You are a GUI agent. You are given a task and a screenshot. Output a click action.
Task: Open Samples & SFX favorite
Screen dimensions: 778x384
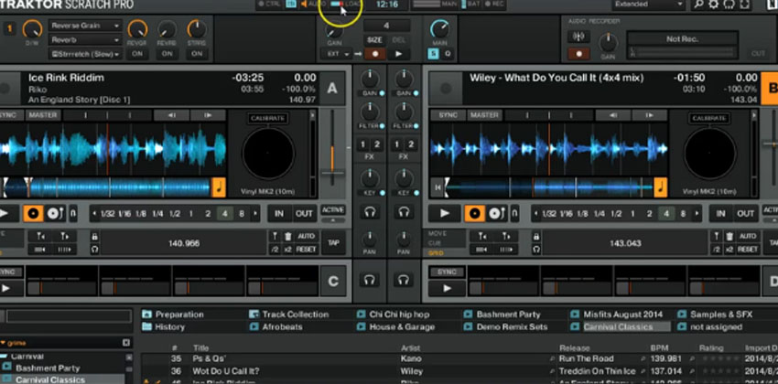point(716,315)
